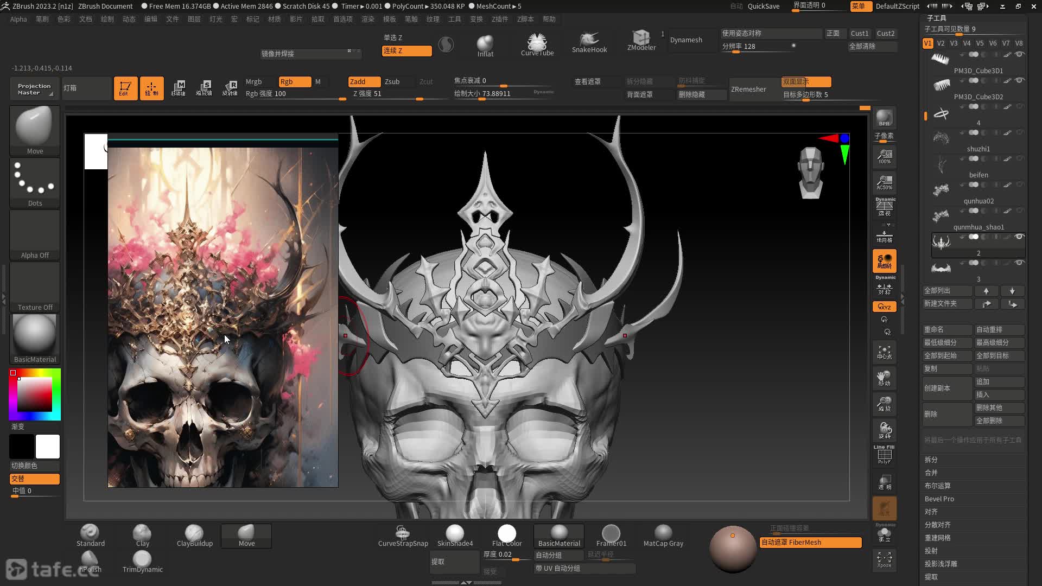Click the AC50% half-size zoom icon

(884, 183)
